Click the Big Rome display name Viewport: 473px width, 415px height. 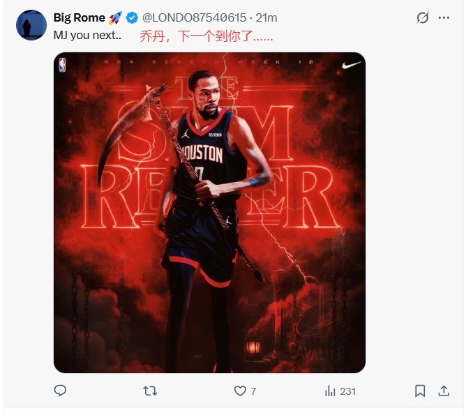tap(79, 18)
